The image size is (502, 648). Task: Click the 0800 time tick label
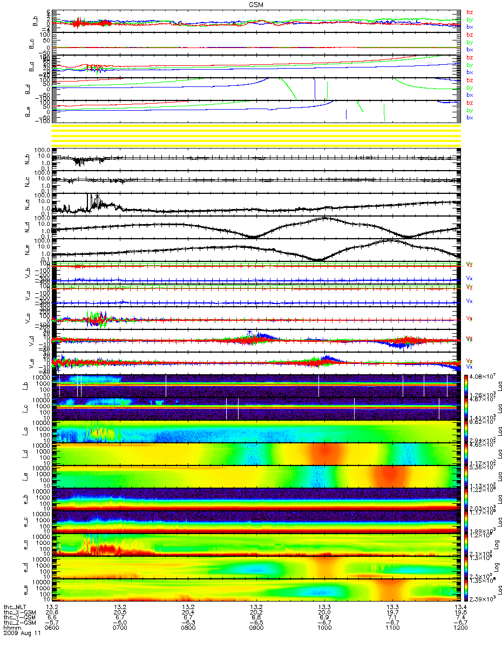188,627
